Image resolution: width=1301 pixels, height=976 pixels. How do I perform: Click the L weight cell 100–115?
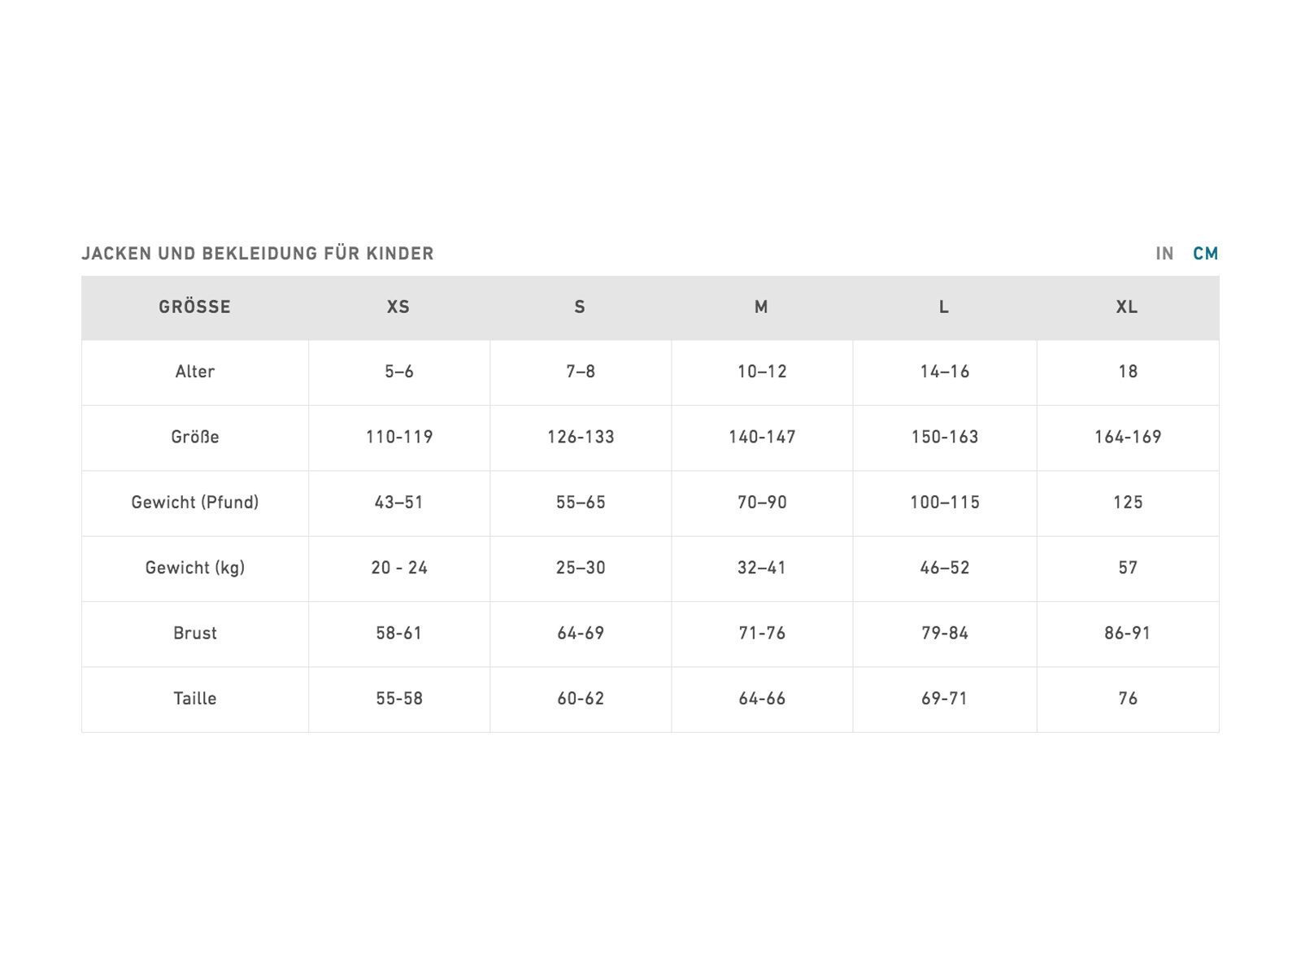[x=945, y=503]
